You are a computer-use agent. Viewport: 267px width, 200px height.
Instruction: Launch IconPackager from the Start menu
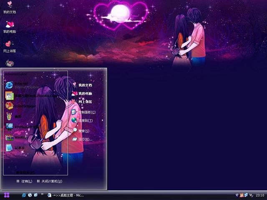(20, 106)
